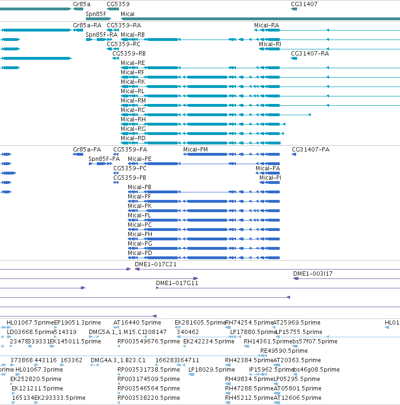Select protein Mical-PE
This screenshot has width=400, height=405.
[x=204, y=164]
